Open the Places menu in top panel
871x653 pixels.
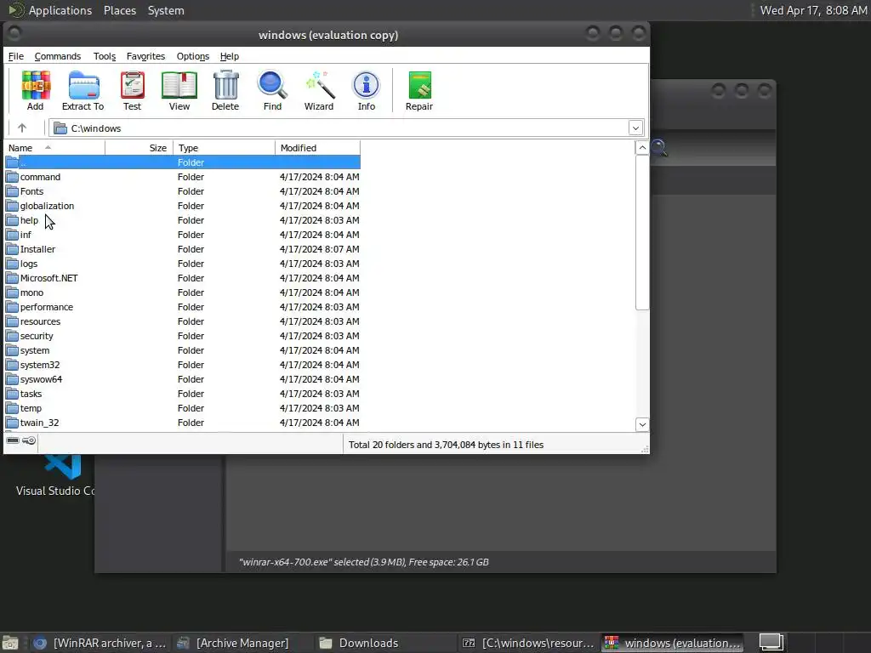click(119, 10)
